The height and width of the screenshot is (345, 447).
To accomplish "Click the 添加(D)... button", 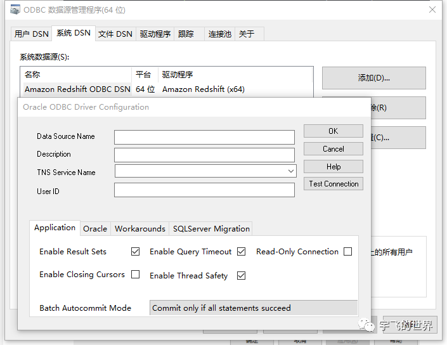I will point(373,78).
